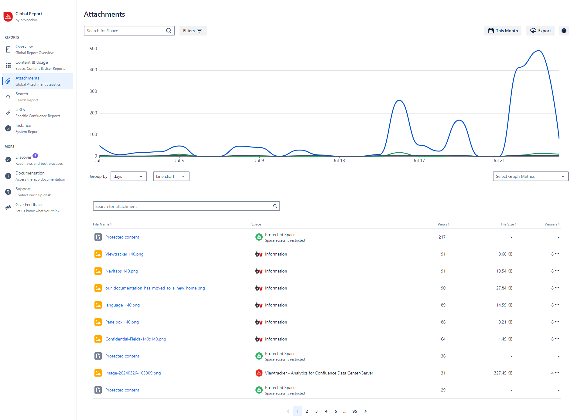Viewport: 574px width, 420px height.
Task: Click the Global Report app logo
Action: pyautogui.click(x=8, y=17)
